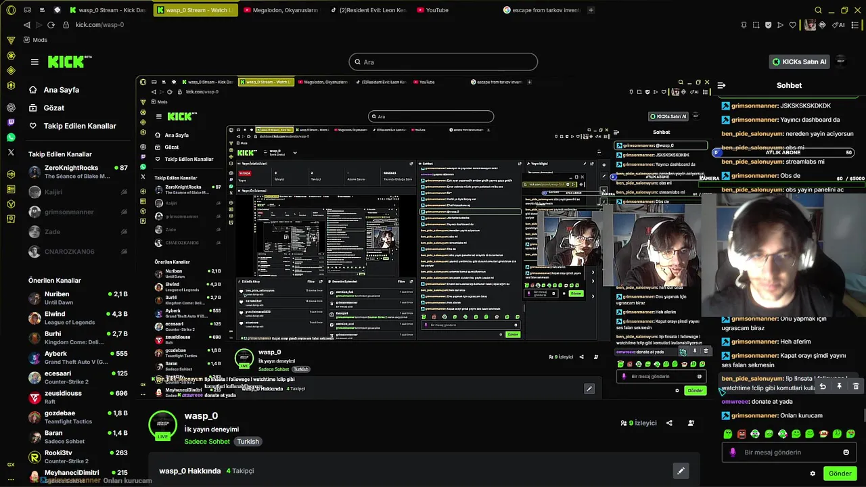Screen dimensions: 866x487
Task: Open X from the Opera GX sidebar
Action: tap(11, 152)
